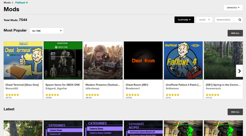
Task: Go to previous carousel page arrow
Action: [7, 71]
